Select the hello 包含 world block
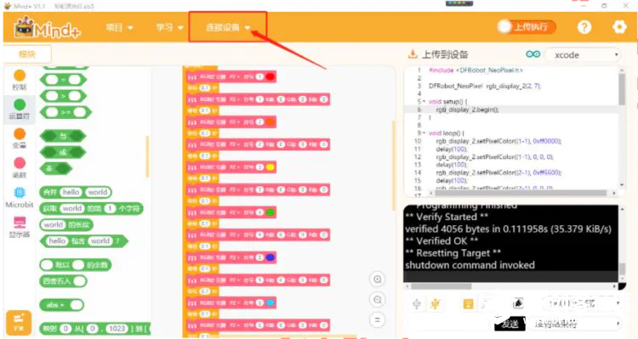The width and height of the screenshot is (638, 339). coord(84,241)
